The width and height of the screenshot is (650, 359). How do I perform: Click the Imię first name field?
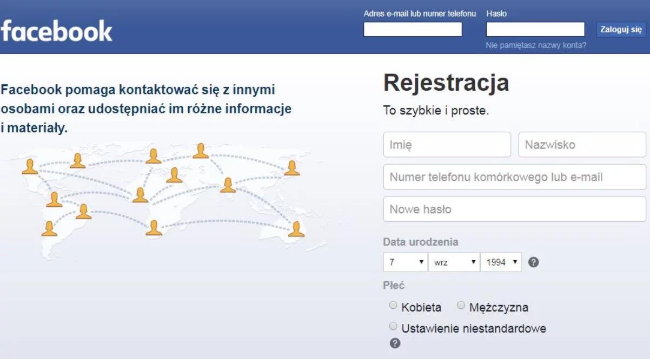pyautogui.click(x=447, y=145)
